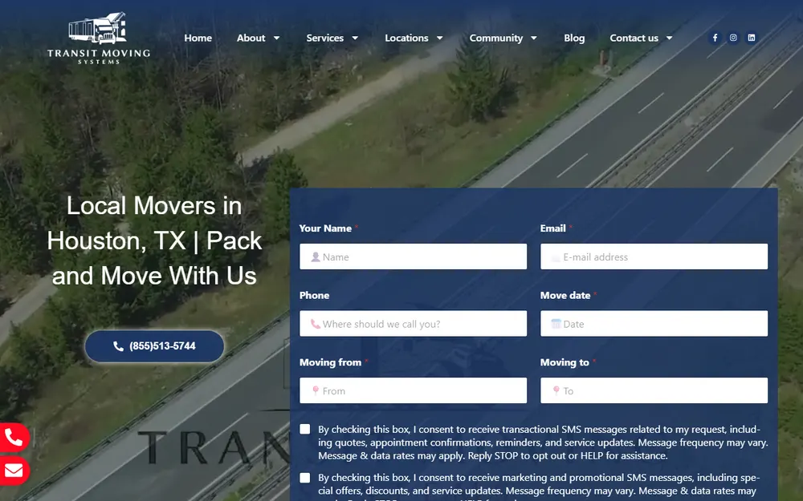The width and height of the screenshot is (803, 501).
Task: Click the 'Phone' field label
Action: [314, 296]
